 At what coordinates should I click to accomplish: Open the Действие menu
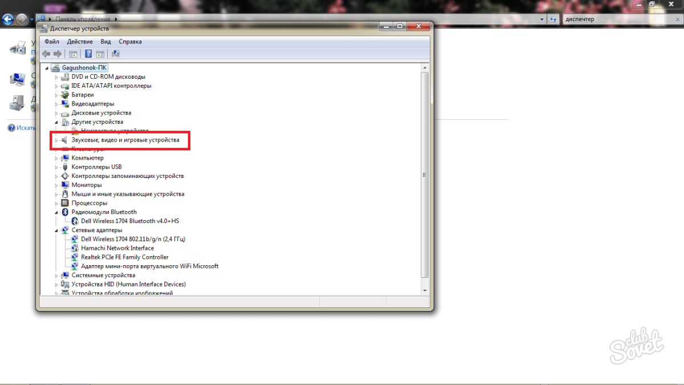point(80,42)
